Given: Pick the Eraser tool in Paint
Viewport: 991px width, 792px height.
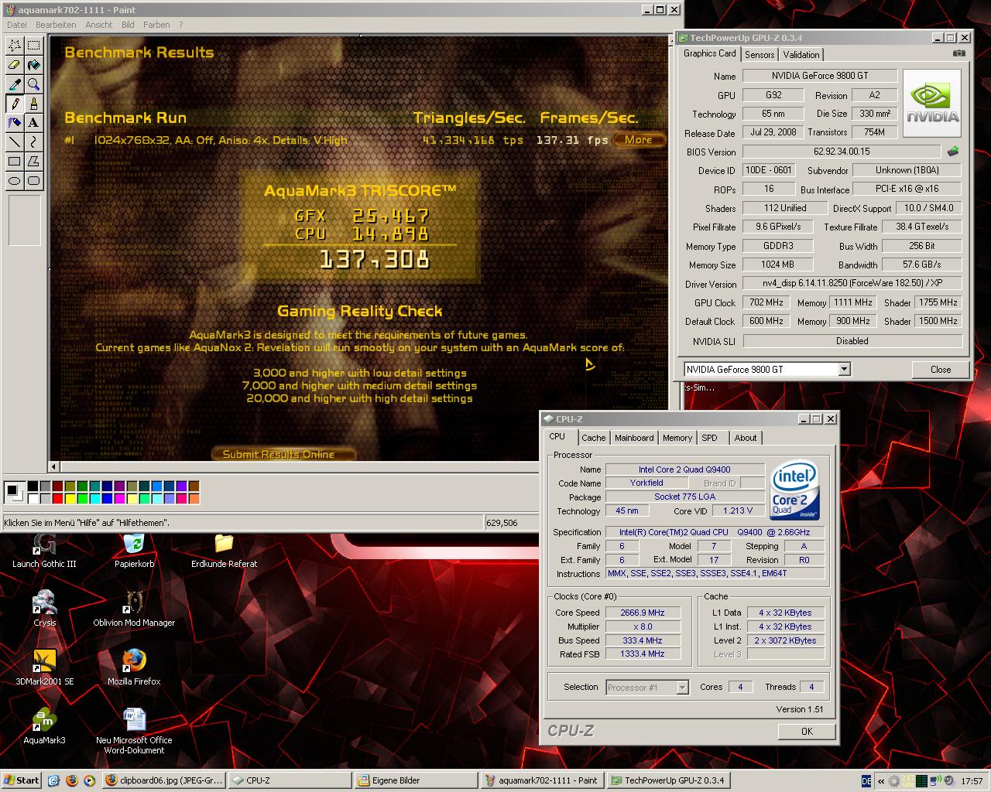Looking at the screenshot, I should point(14,65).
